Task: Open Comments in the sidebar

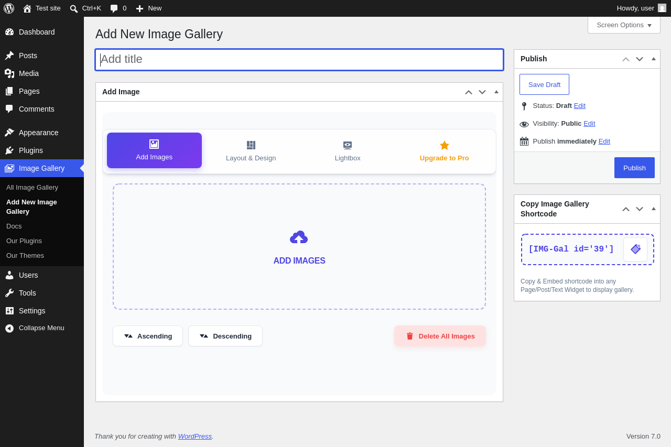Action: coord(42,109)
